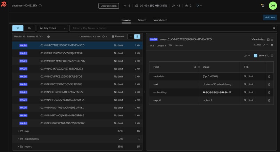Viewport: 280px width, 152px height.
Task: Uncheck the Show TTL checkbox
Action: pos(255,56)
